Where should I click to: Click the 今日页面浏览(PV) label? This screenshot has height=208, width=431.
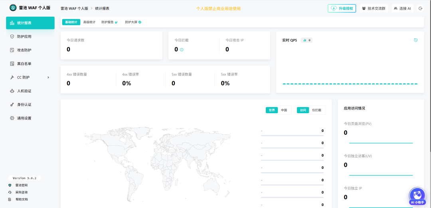[358, 124]
